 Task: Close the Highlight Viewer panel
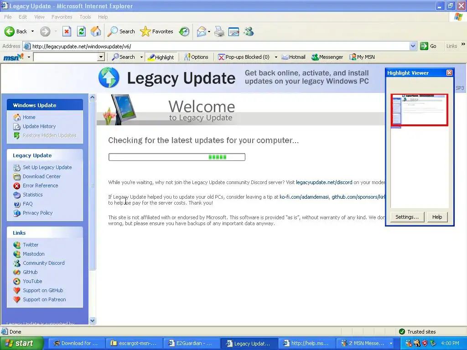pos(449,72)
